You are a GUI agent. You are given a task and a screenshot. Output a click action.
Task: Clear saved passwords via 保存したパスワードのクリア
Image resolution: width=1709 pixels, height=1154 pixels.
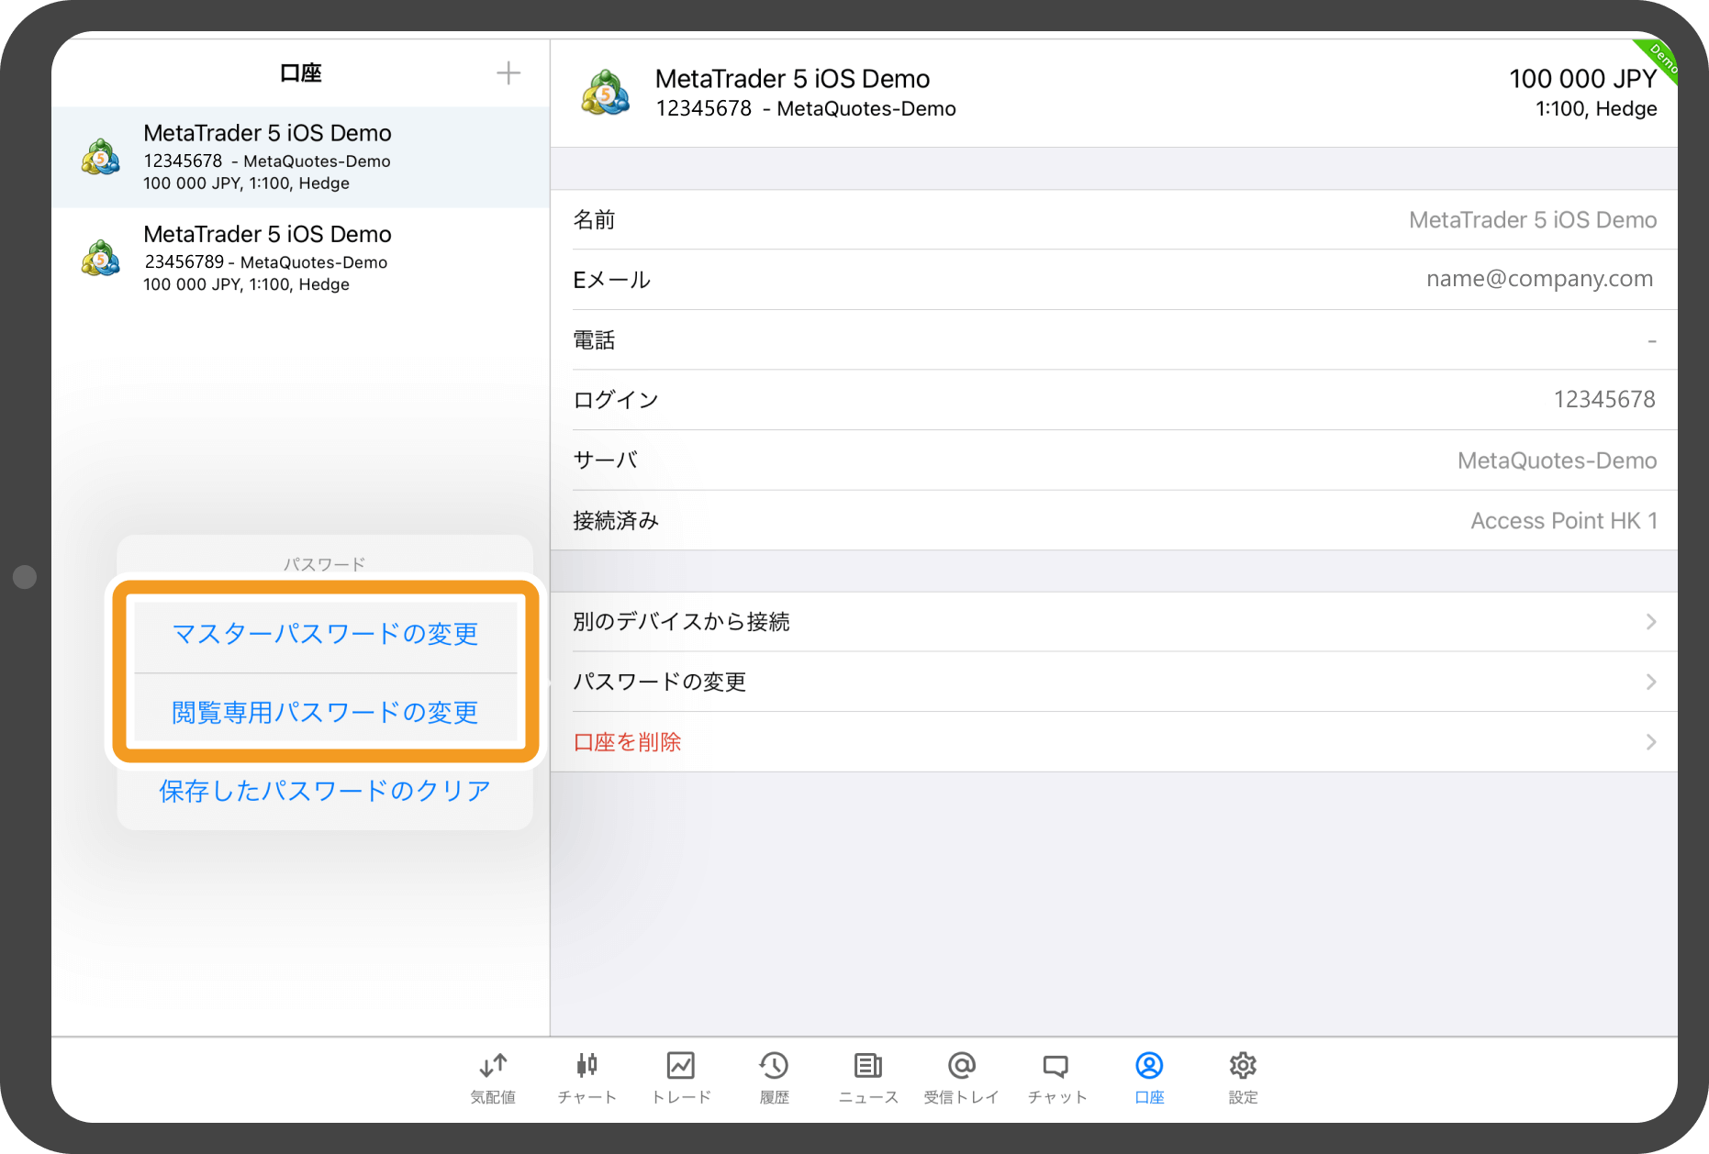pos(324,790)
